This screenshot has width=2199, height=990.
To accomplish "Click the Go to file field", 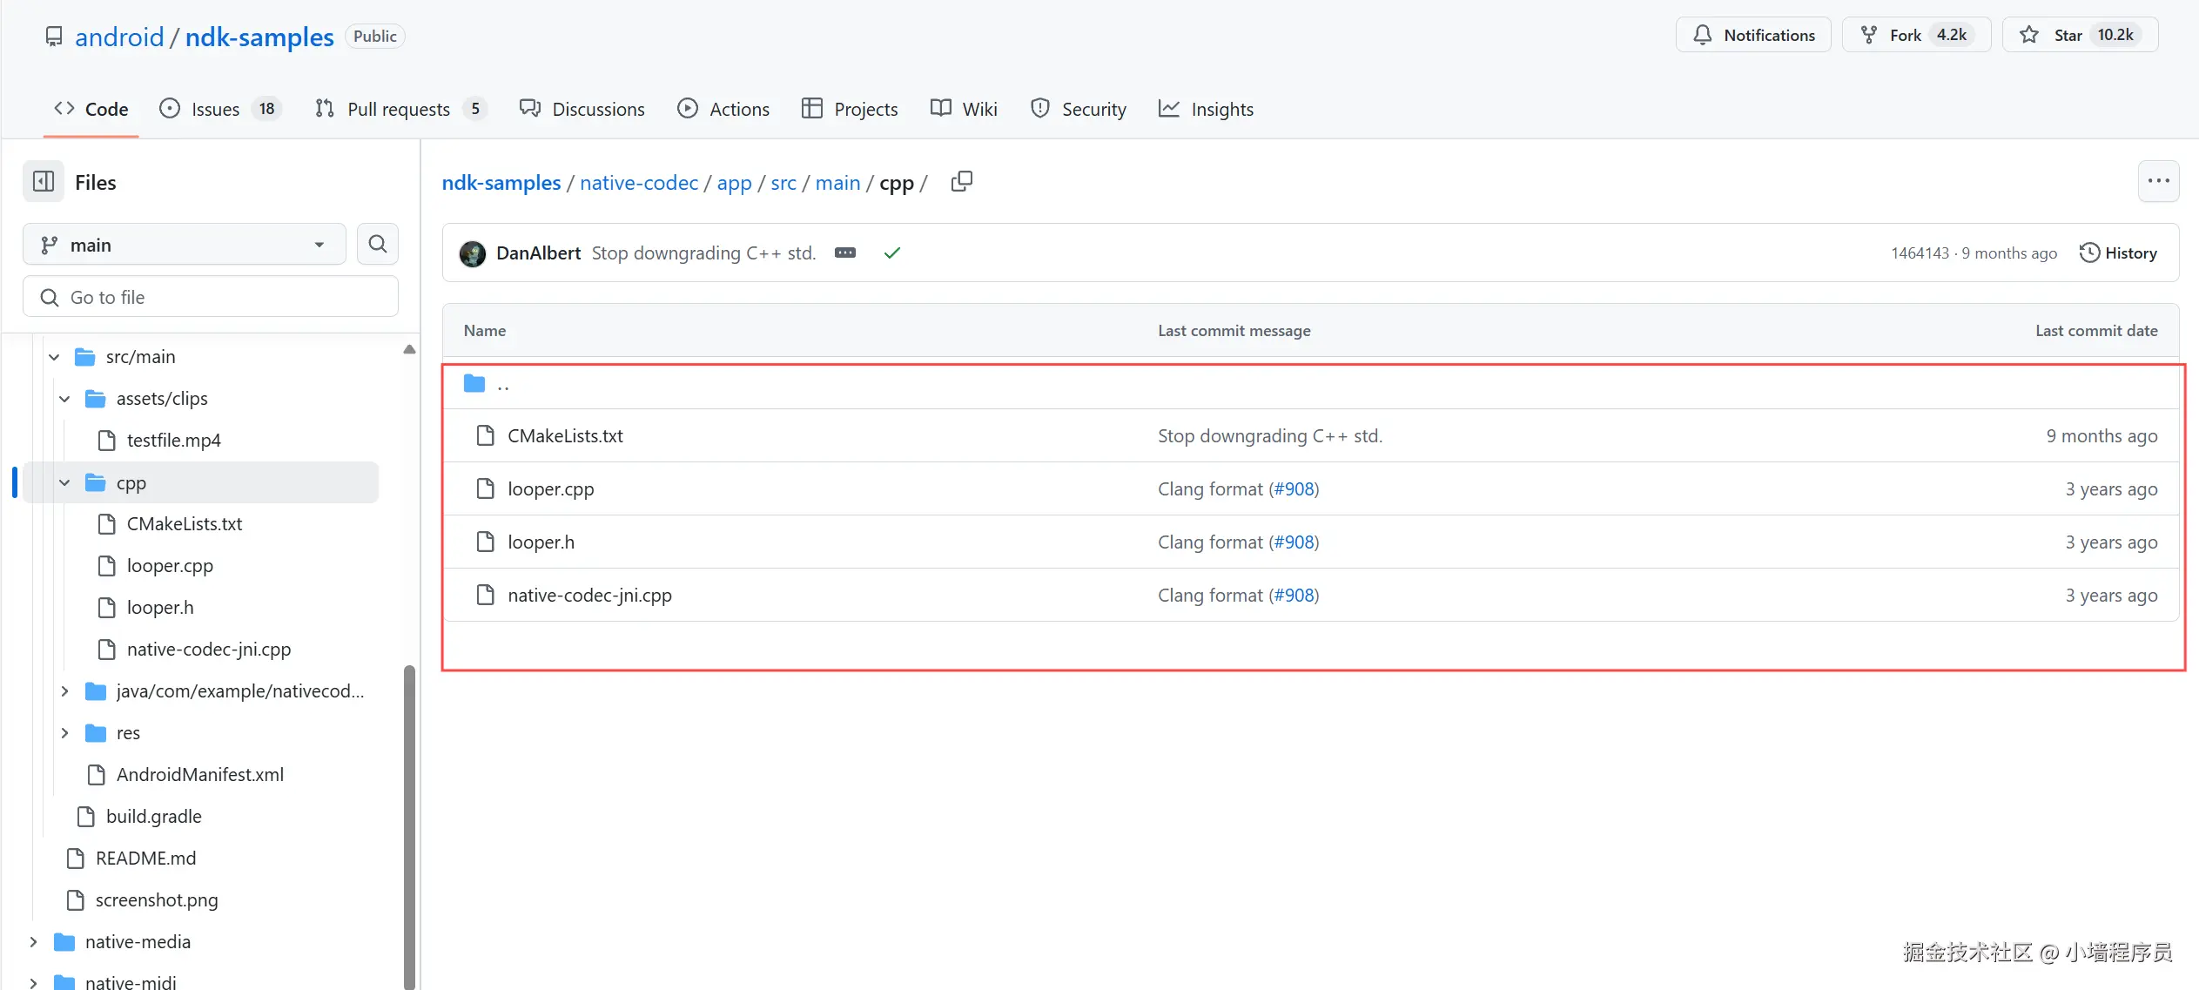I will (210, 298).
